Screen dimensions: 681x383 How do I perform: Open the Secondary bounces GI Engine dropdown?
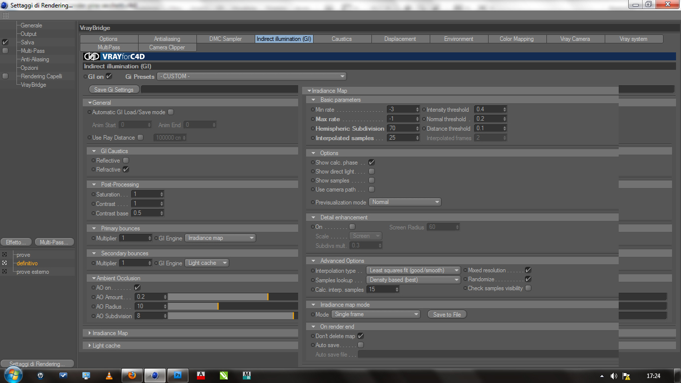(x=207, y=263)
